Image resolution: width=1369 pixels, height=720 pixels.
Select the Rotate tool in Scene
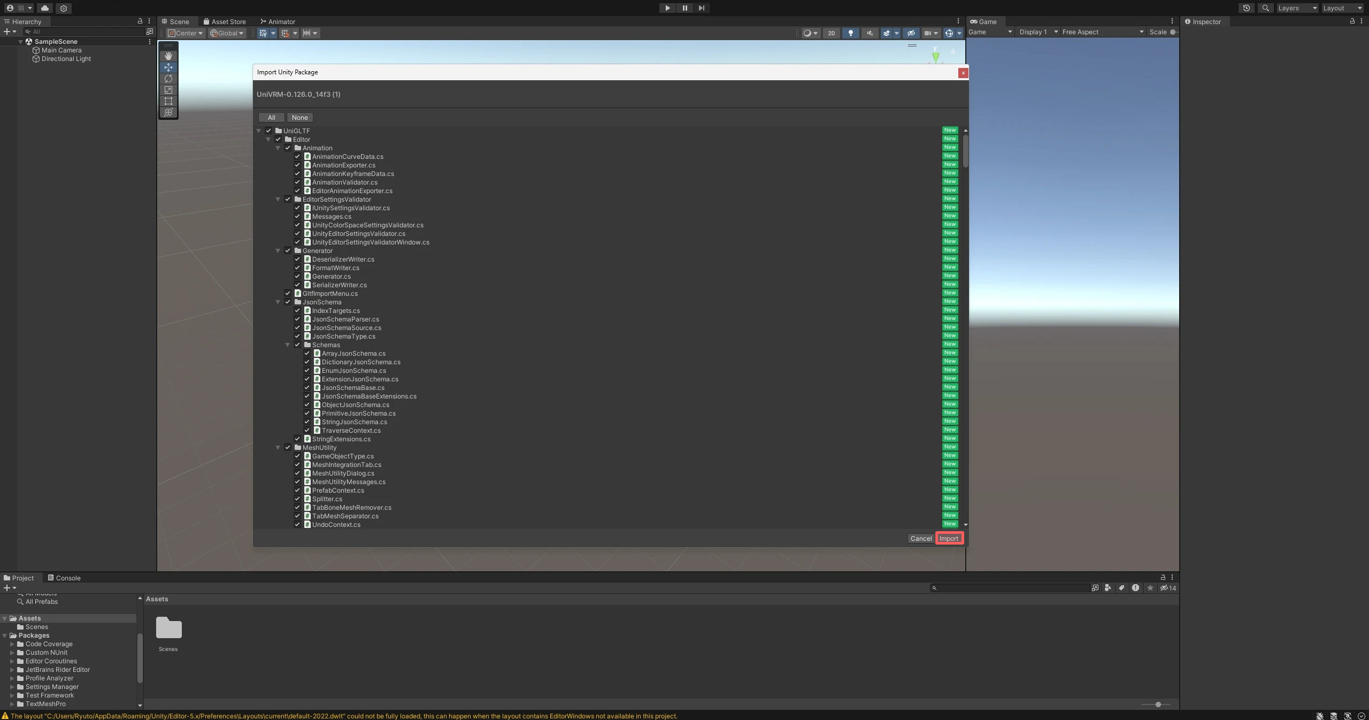168,79
